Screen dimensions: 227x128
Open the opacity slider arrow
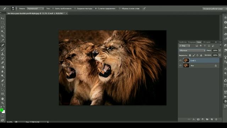[x=220, y=50]
